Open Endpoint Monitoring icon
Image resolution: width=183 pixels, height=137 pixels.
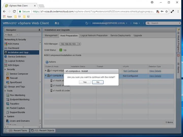[x=8, y=100]
